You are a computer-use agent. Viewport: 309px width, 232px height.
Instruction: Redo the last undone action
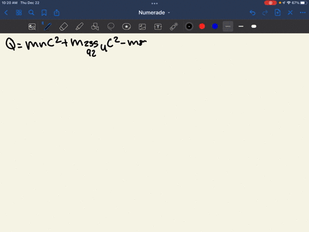265,13
